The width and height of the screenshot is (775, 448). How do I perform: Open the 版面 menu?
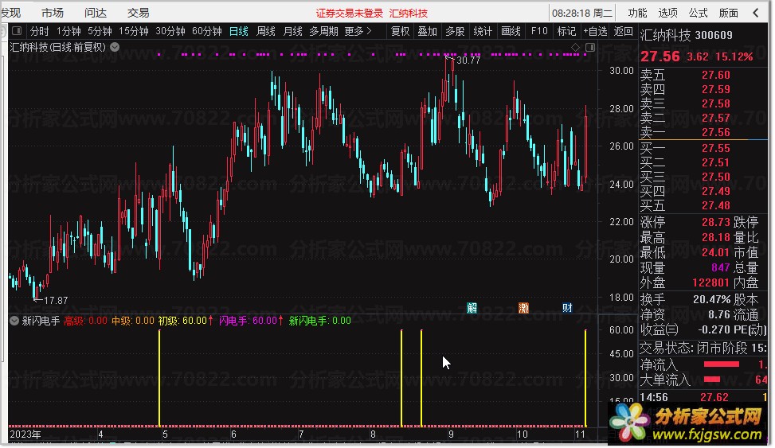pyautogui.click(x=728, y=13)
